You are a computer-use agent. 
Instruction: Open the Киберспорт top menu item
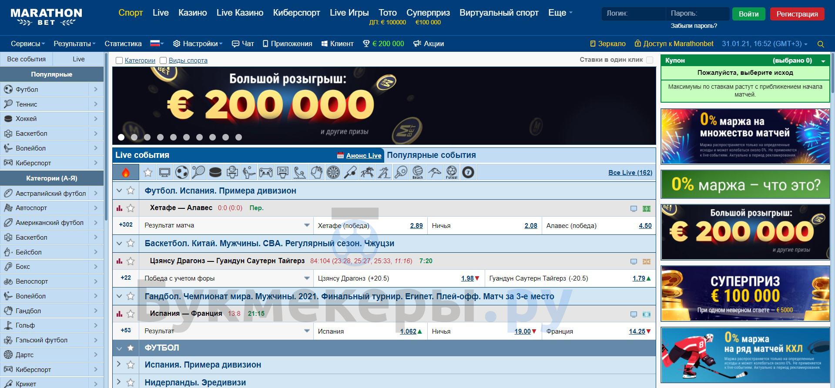coord(296,13)
